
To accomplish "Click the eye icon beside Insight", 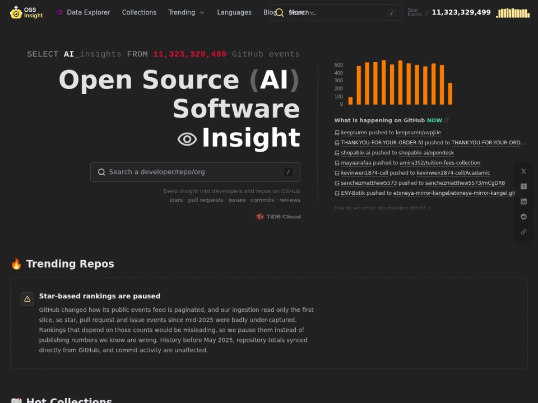I will 187,139.
